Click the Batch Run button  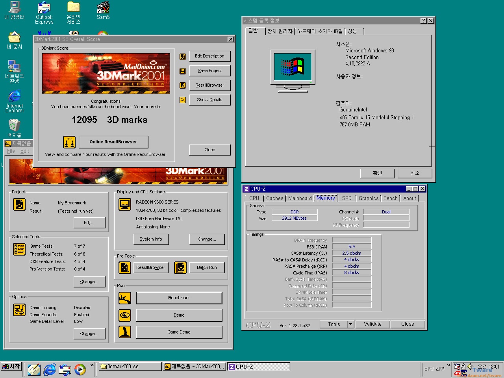tap(207, 268)
